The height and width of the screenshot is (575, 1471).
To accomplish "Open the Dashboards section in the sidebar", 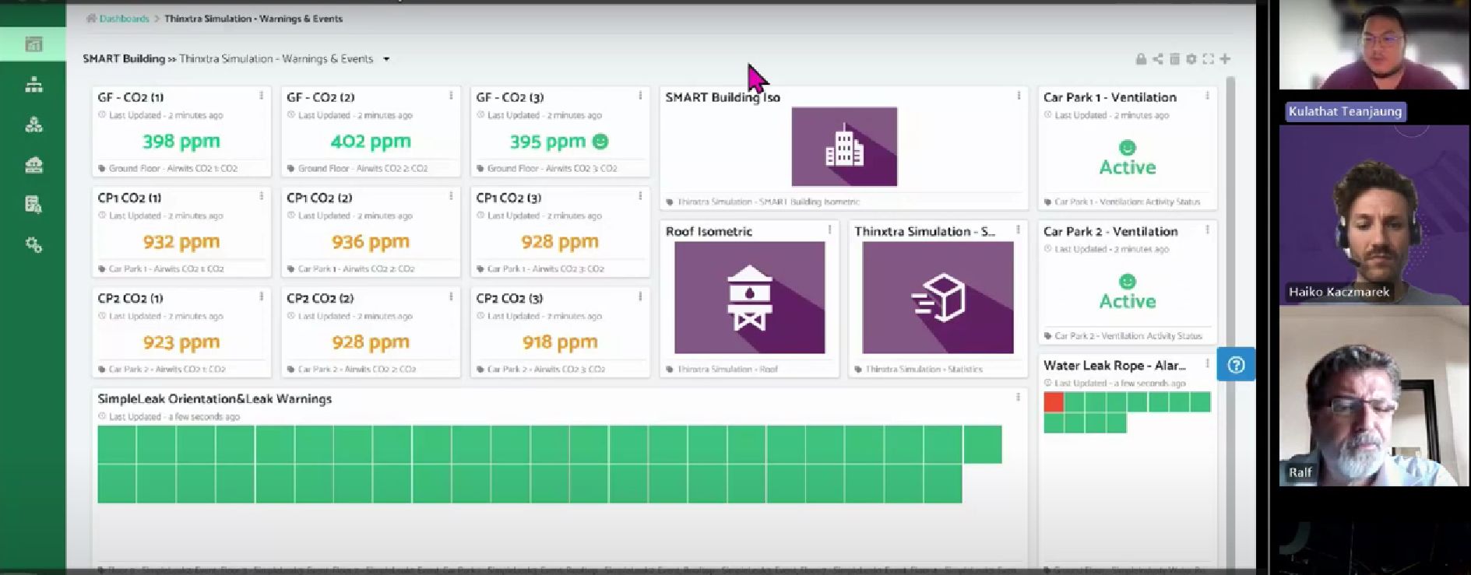I will pos(33,44).
